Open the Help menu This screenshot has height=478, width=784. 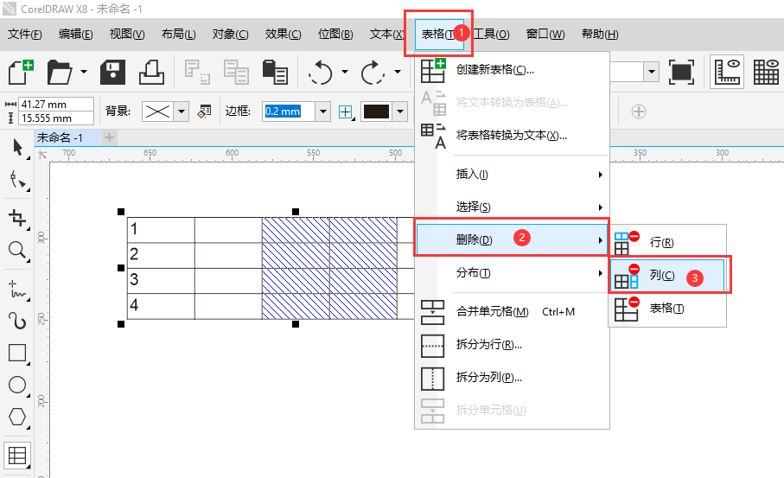pyautogui.click(x=600, y=35)
